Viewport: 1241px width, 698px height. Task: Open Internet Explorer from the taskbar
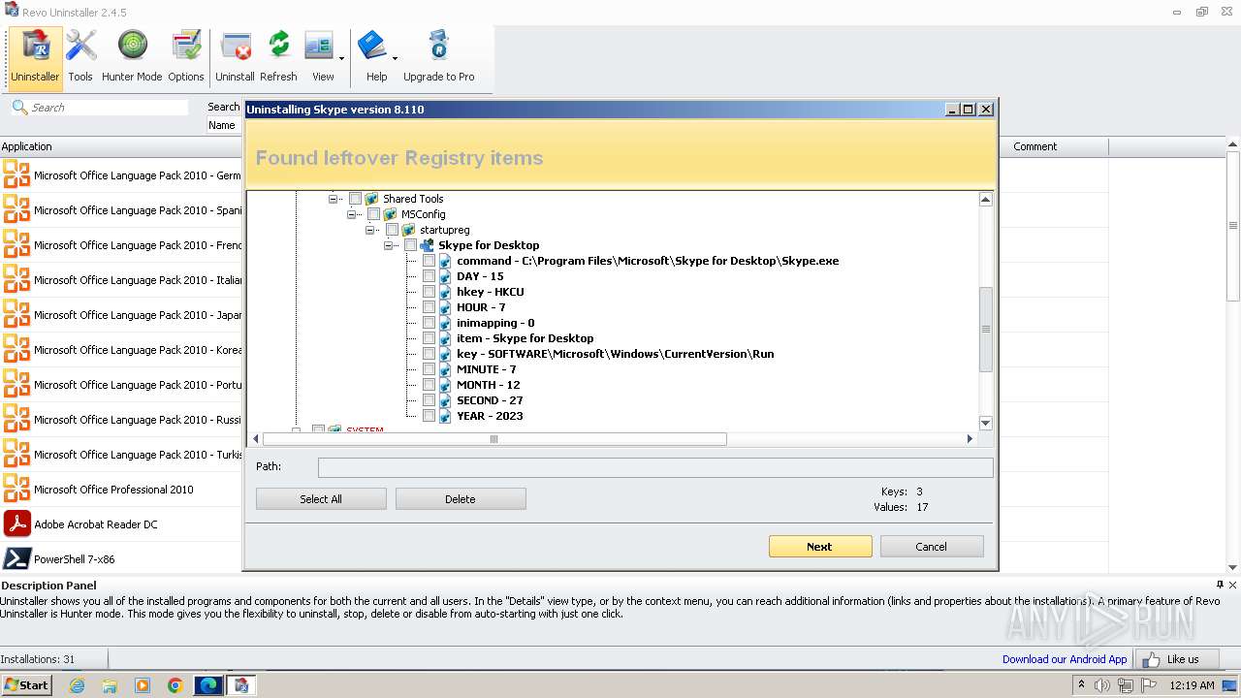[x=77, y=685]
